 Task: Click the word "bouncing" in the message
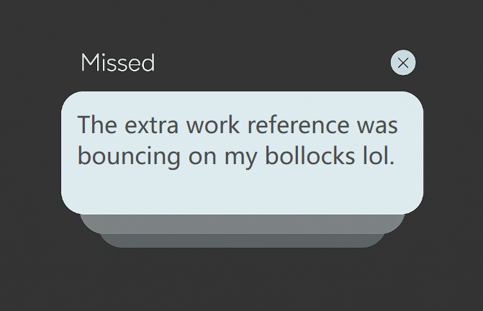[129, 156]
